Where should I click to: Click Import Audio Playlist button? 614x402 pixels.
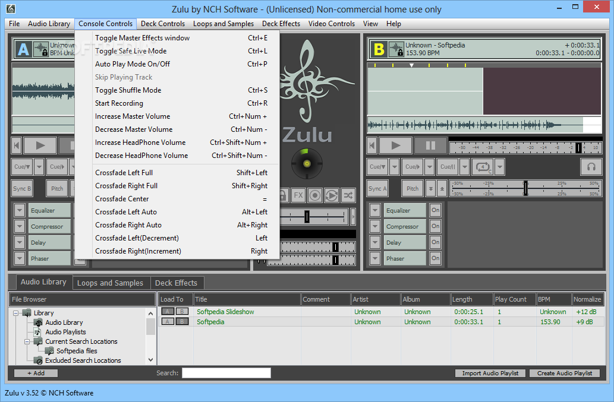click(490, 373)
